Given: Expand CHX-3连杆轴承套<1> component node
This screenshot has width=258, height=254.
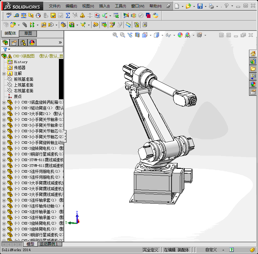Looking at the screenshot, I should (4, 201).
